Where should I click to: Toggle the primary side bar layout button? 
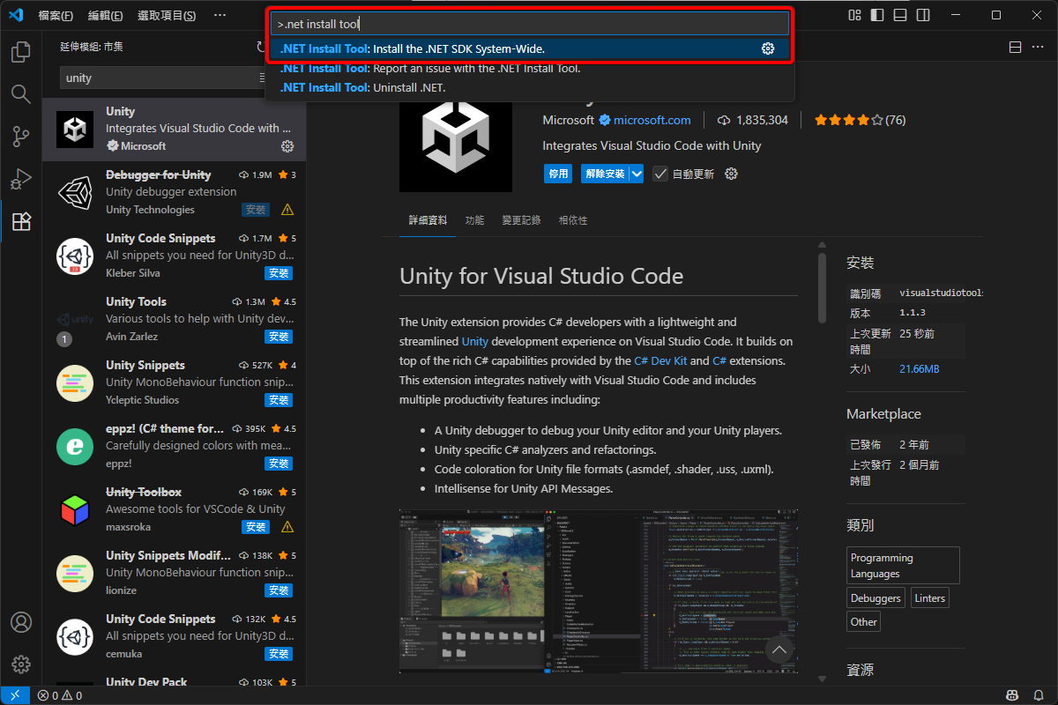[877, 15]
